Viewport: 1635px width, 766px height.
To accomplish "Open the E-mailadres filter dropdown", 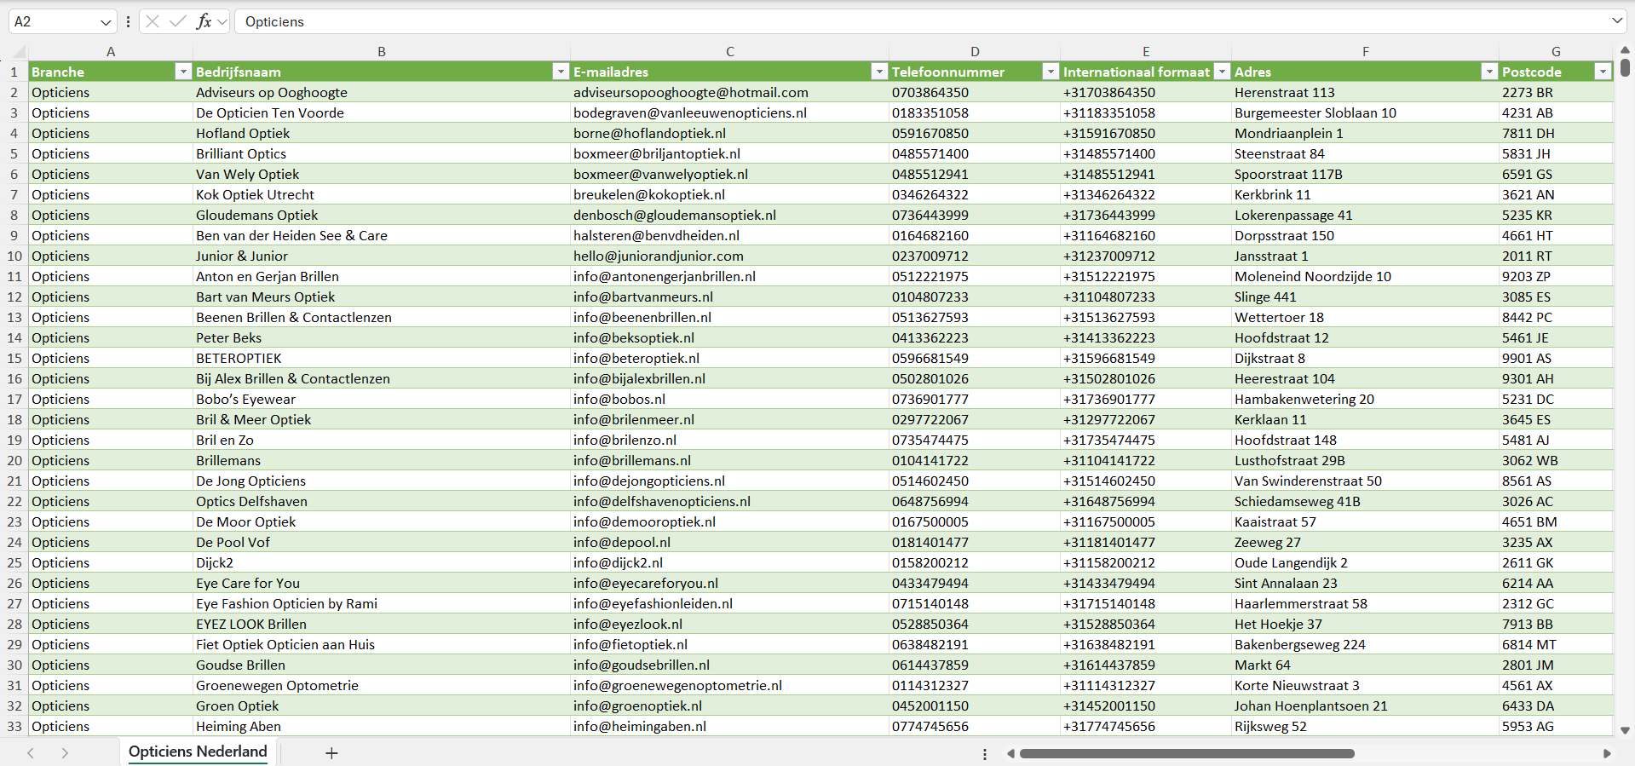I will (x=878, y=72).
